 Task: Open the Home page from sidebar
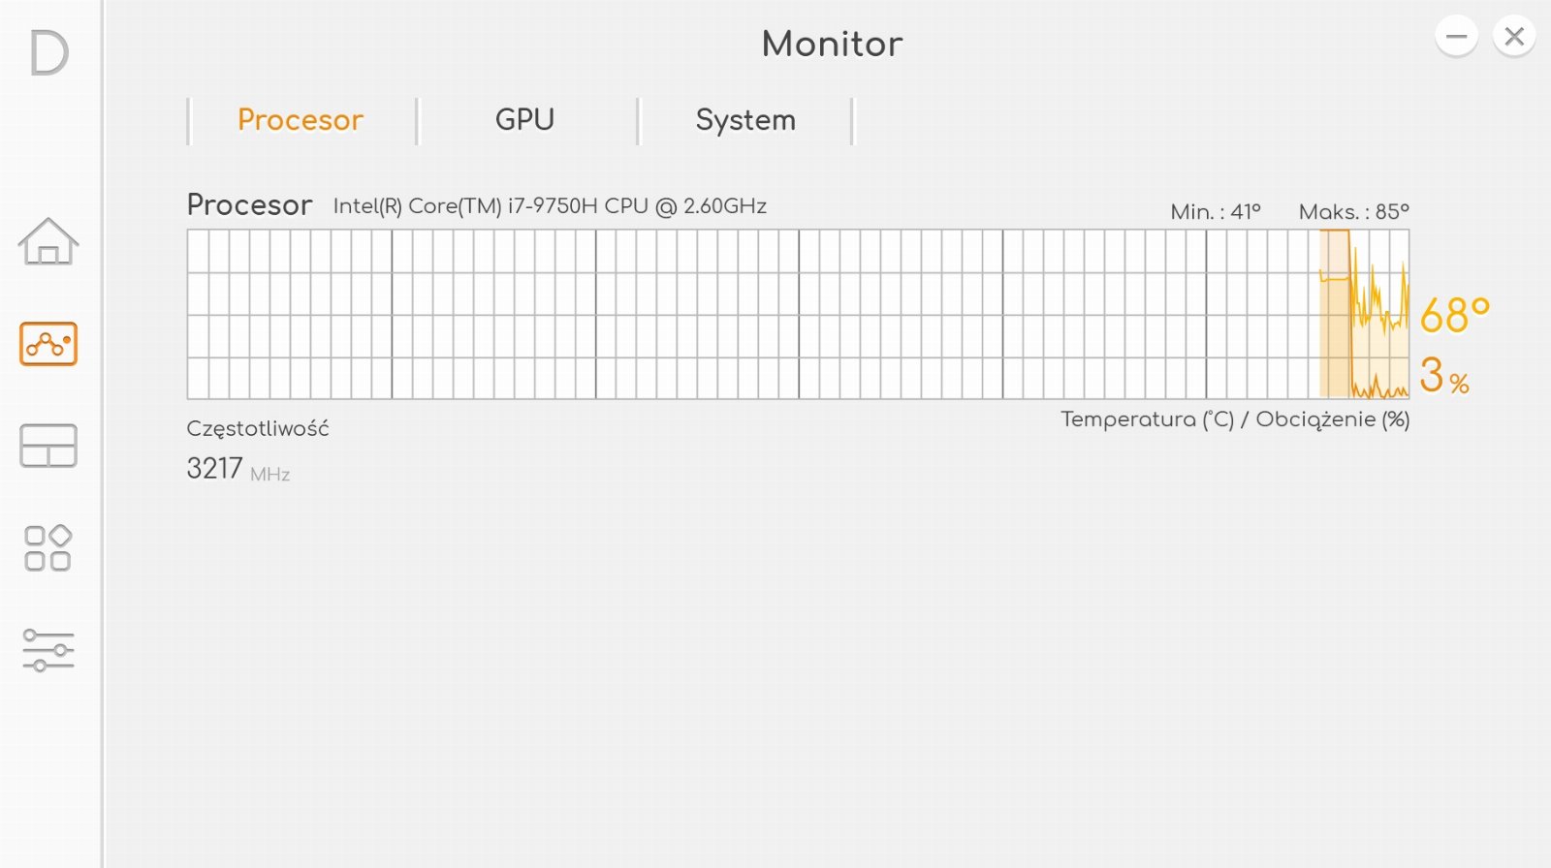pyautogui.click(x=48, y=241)
